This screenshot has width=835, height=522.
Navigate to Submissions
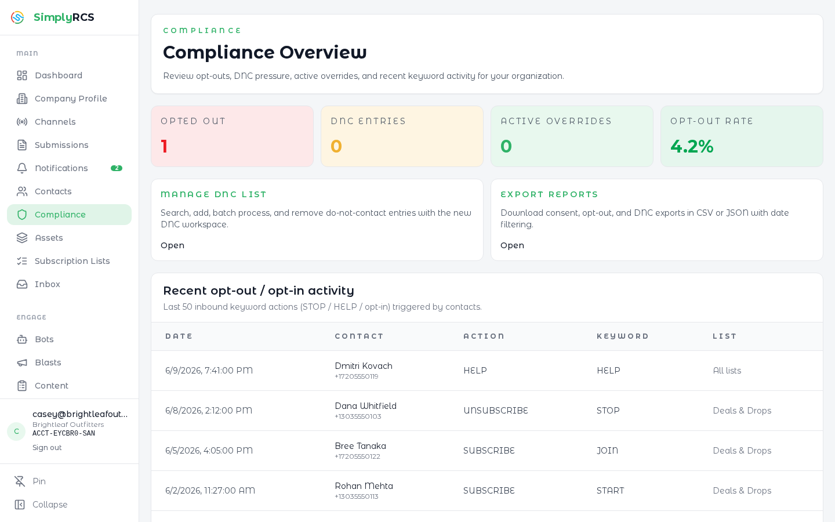click(x=69, y=145)
